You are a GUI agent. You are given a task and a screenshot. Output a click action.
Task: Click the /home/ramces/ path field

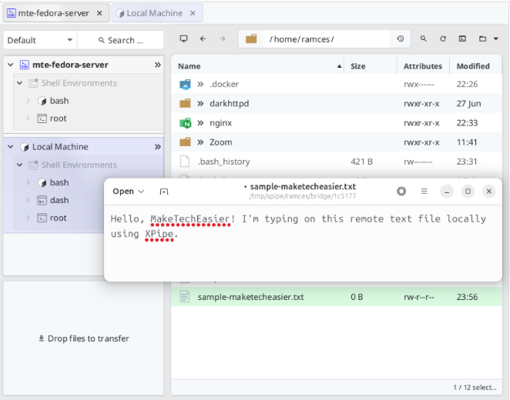325,39
